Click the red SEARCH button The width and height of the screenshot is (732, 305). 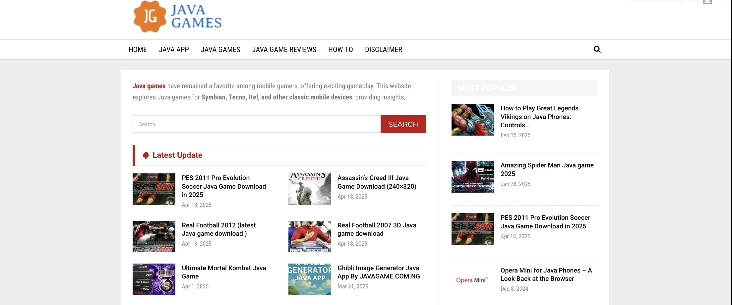tap(403, 124)
